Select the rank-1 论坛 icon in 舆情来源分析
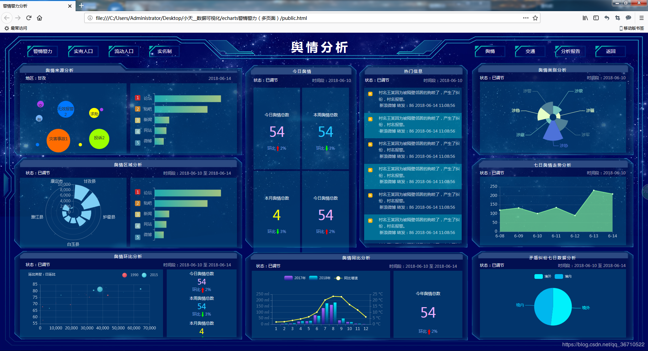This screenshot has width=648, height=351. (137, 98)
